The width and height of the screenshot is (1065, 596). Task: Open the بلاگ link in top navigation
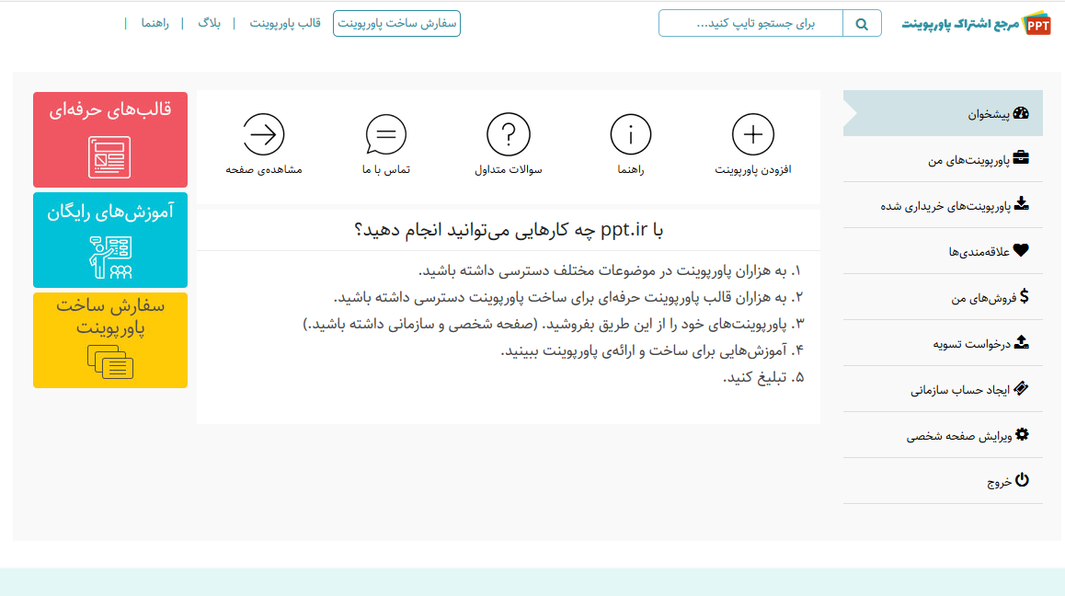[209, 23]
